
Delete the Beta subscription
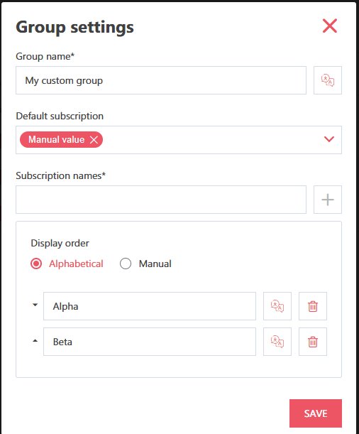[x=313, y=342]
